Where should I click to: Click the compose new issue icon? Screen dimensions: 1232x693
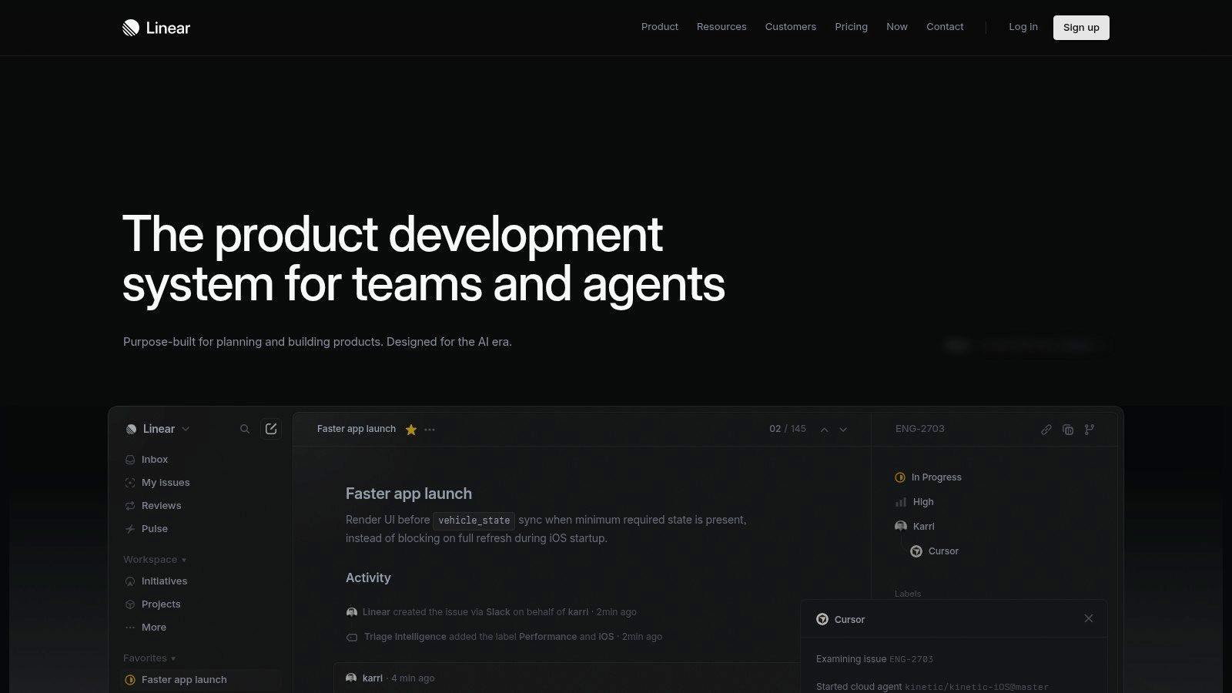[271, 429]
